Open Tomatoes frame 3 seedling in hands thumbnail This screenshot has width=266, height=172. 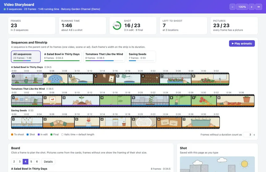click(81, 101)
